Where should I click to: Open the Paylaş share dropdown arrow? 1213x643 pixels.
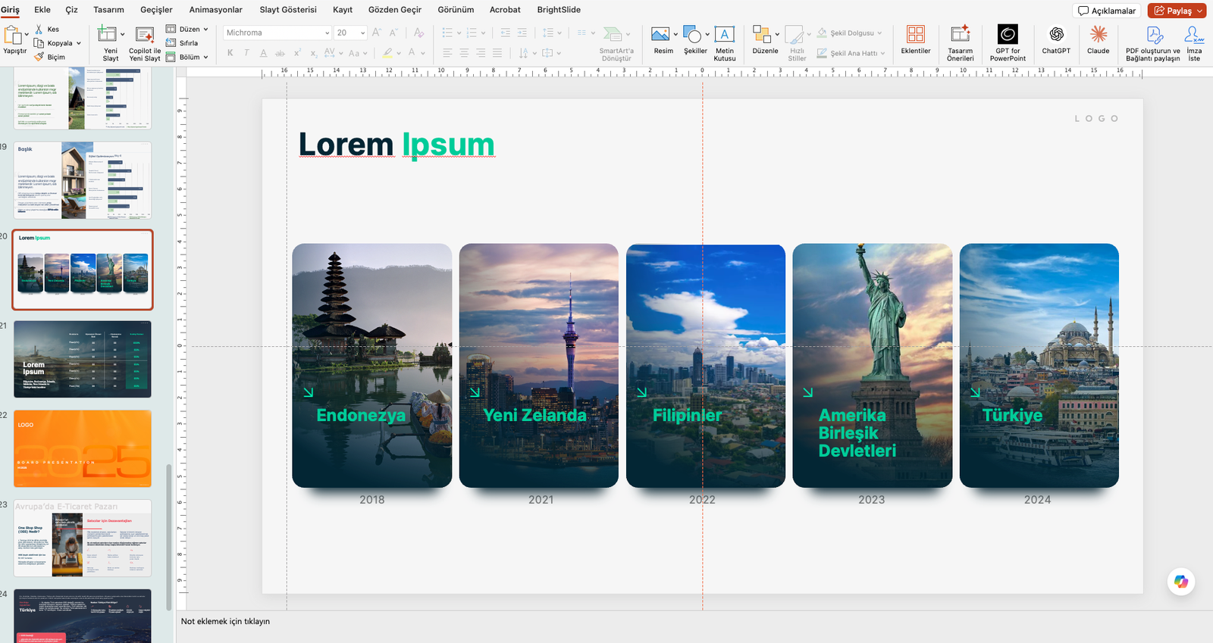pyautogui.click(x=1200, y=11)
